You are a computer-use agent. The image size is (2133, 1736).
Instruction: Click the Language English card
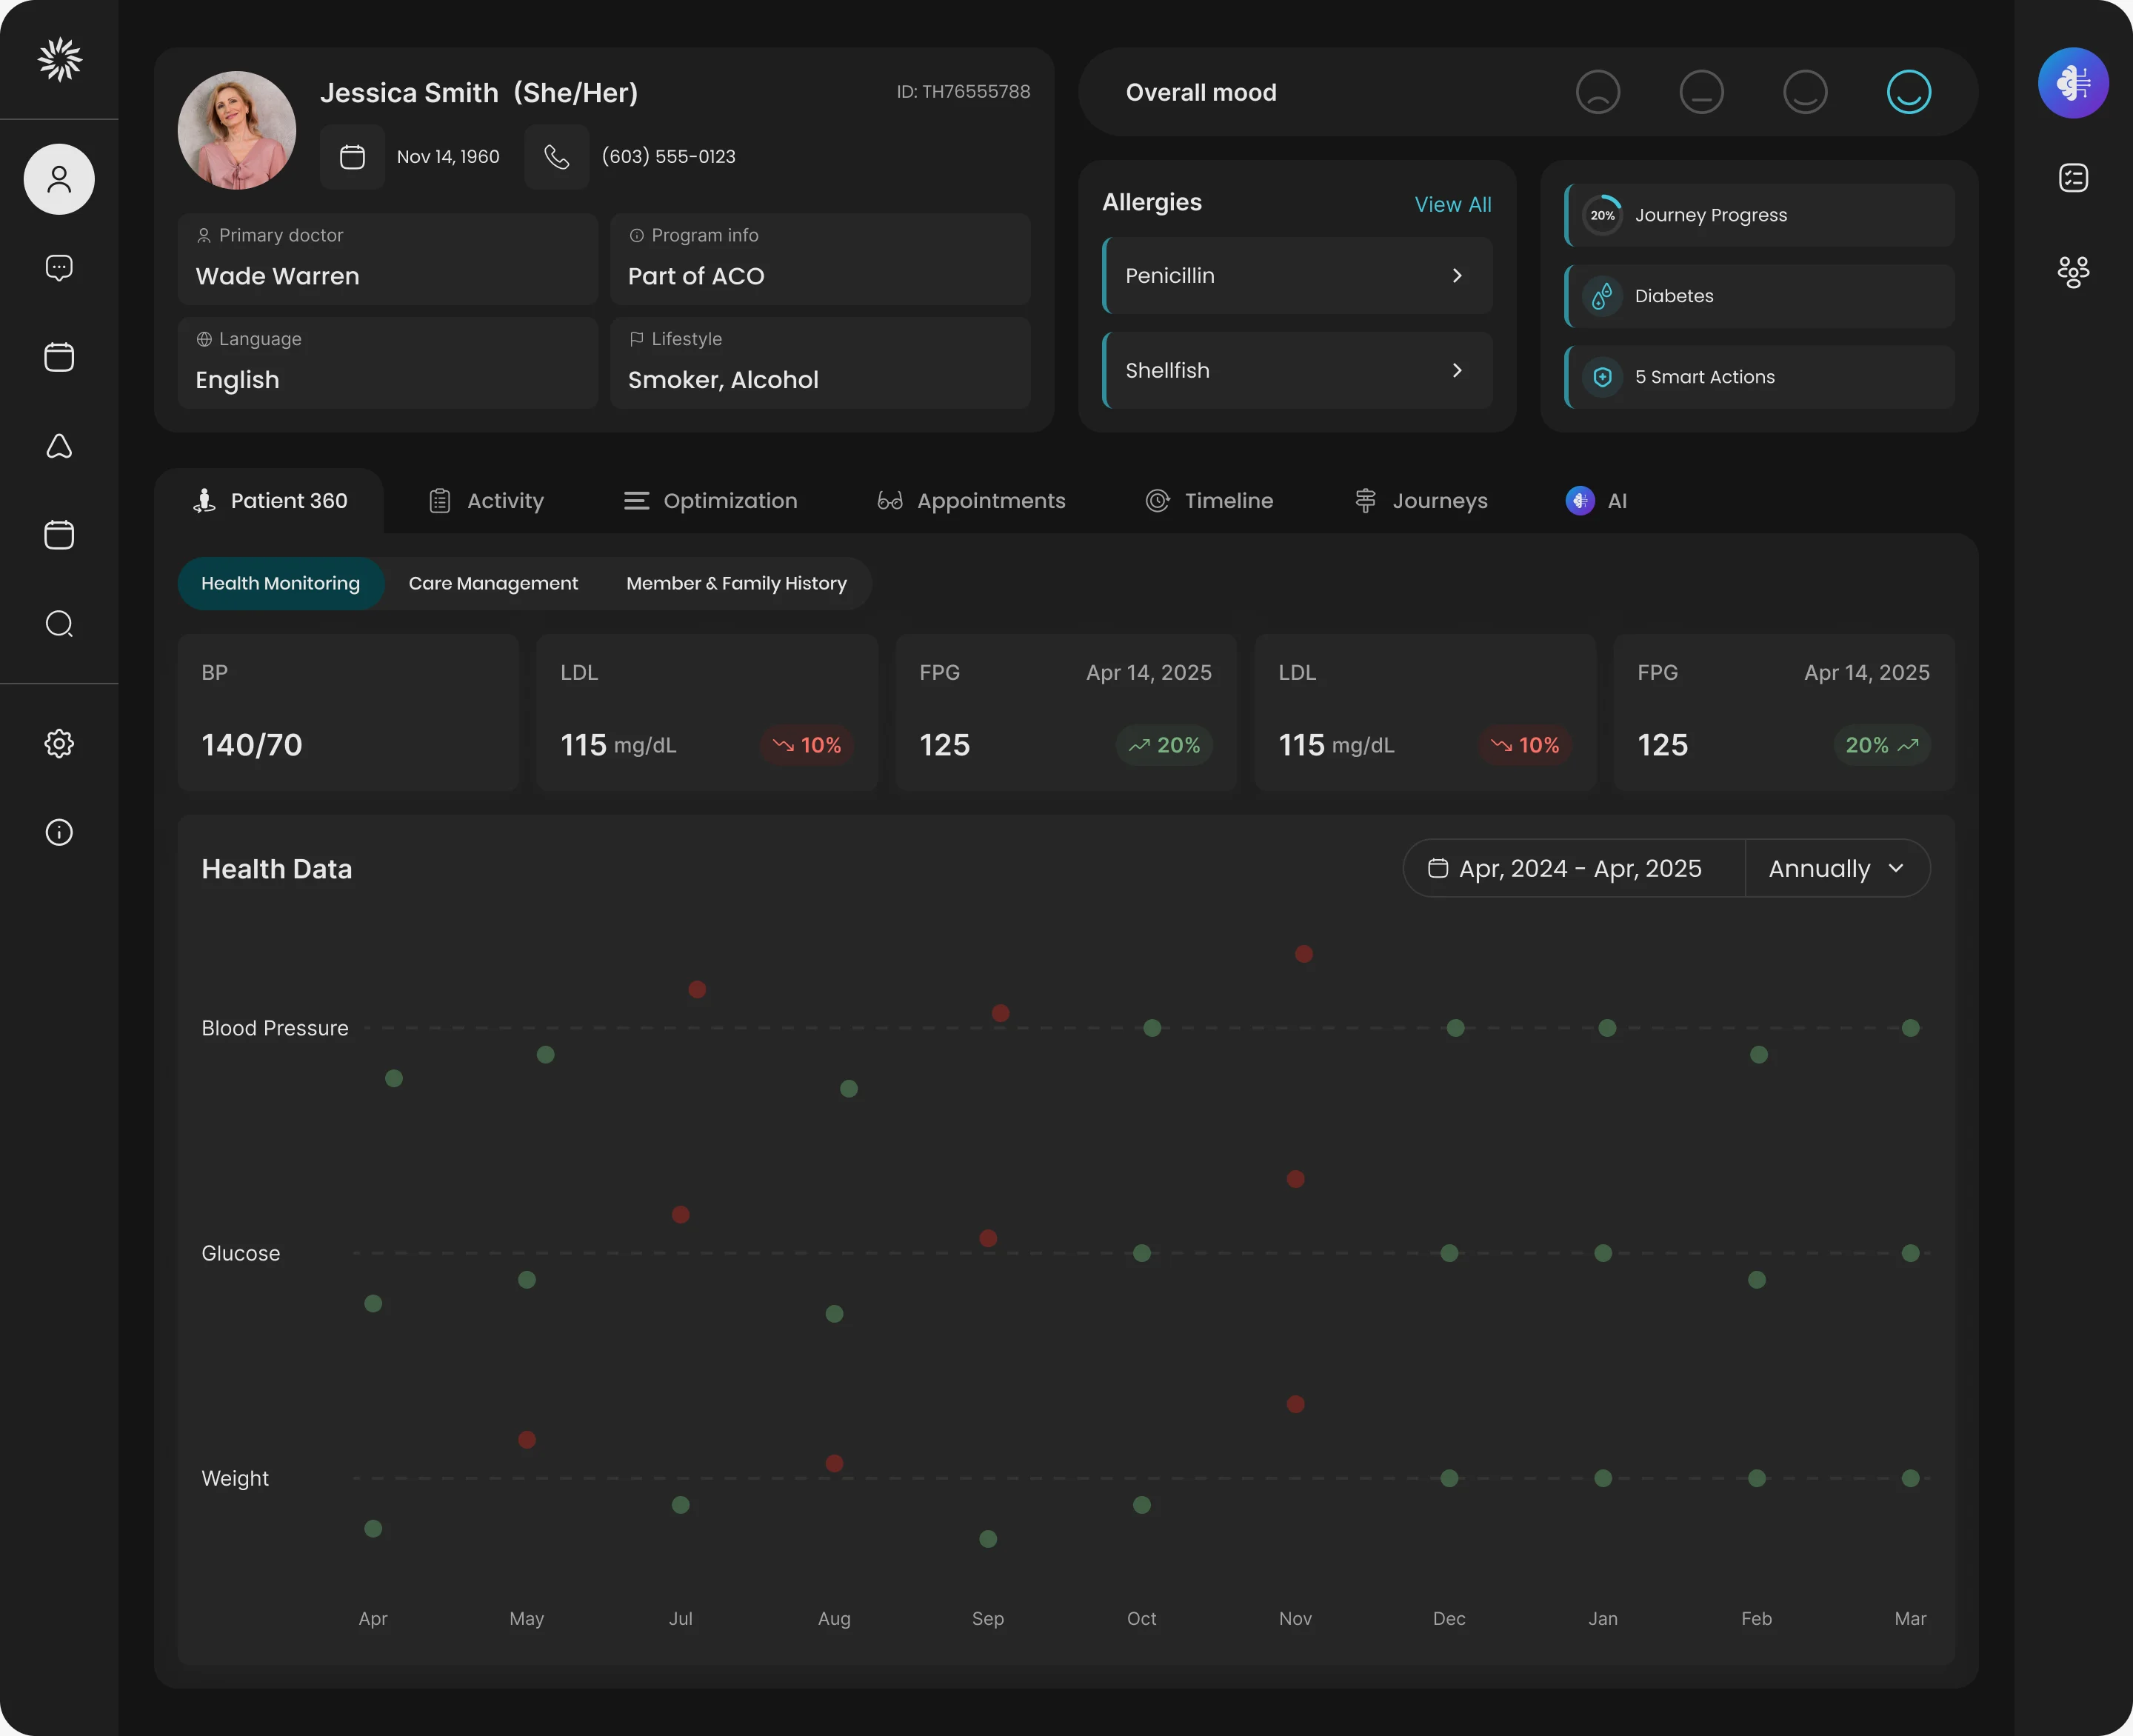pos(388,363)
